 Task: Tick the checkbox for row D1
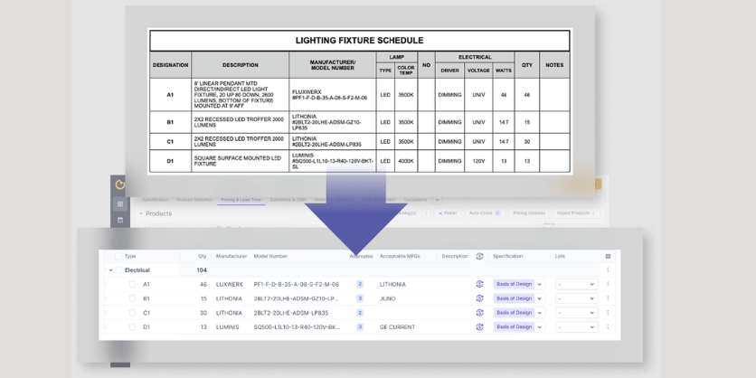pyautogui.click(x=132, y=326)
